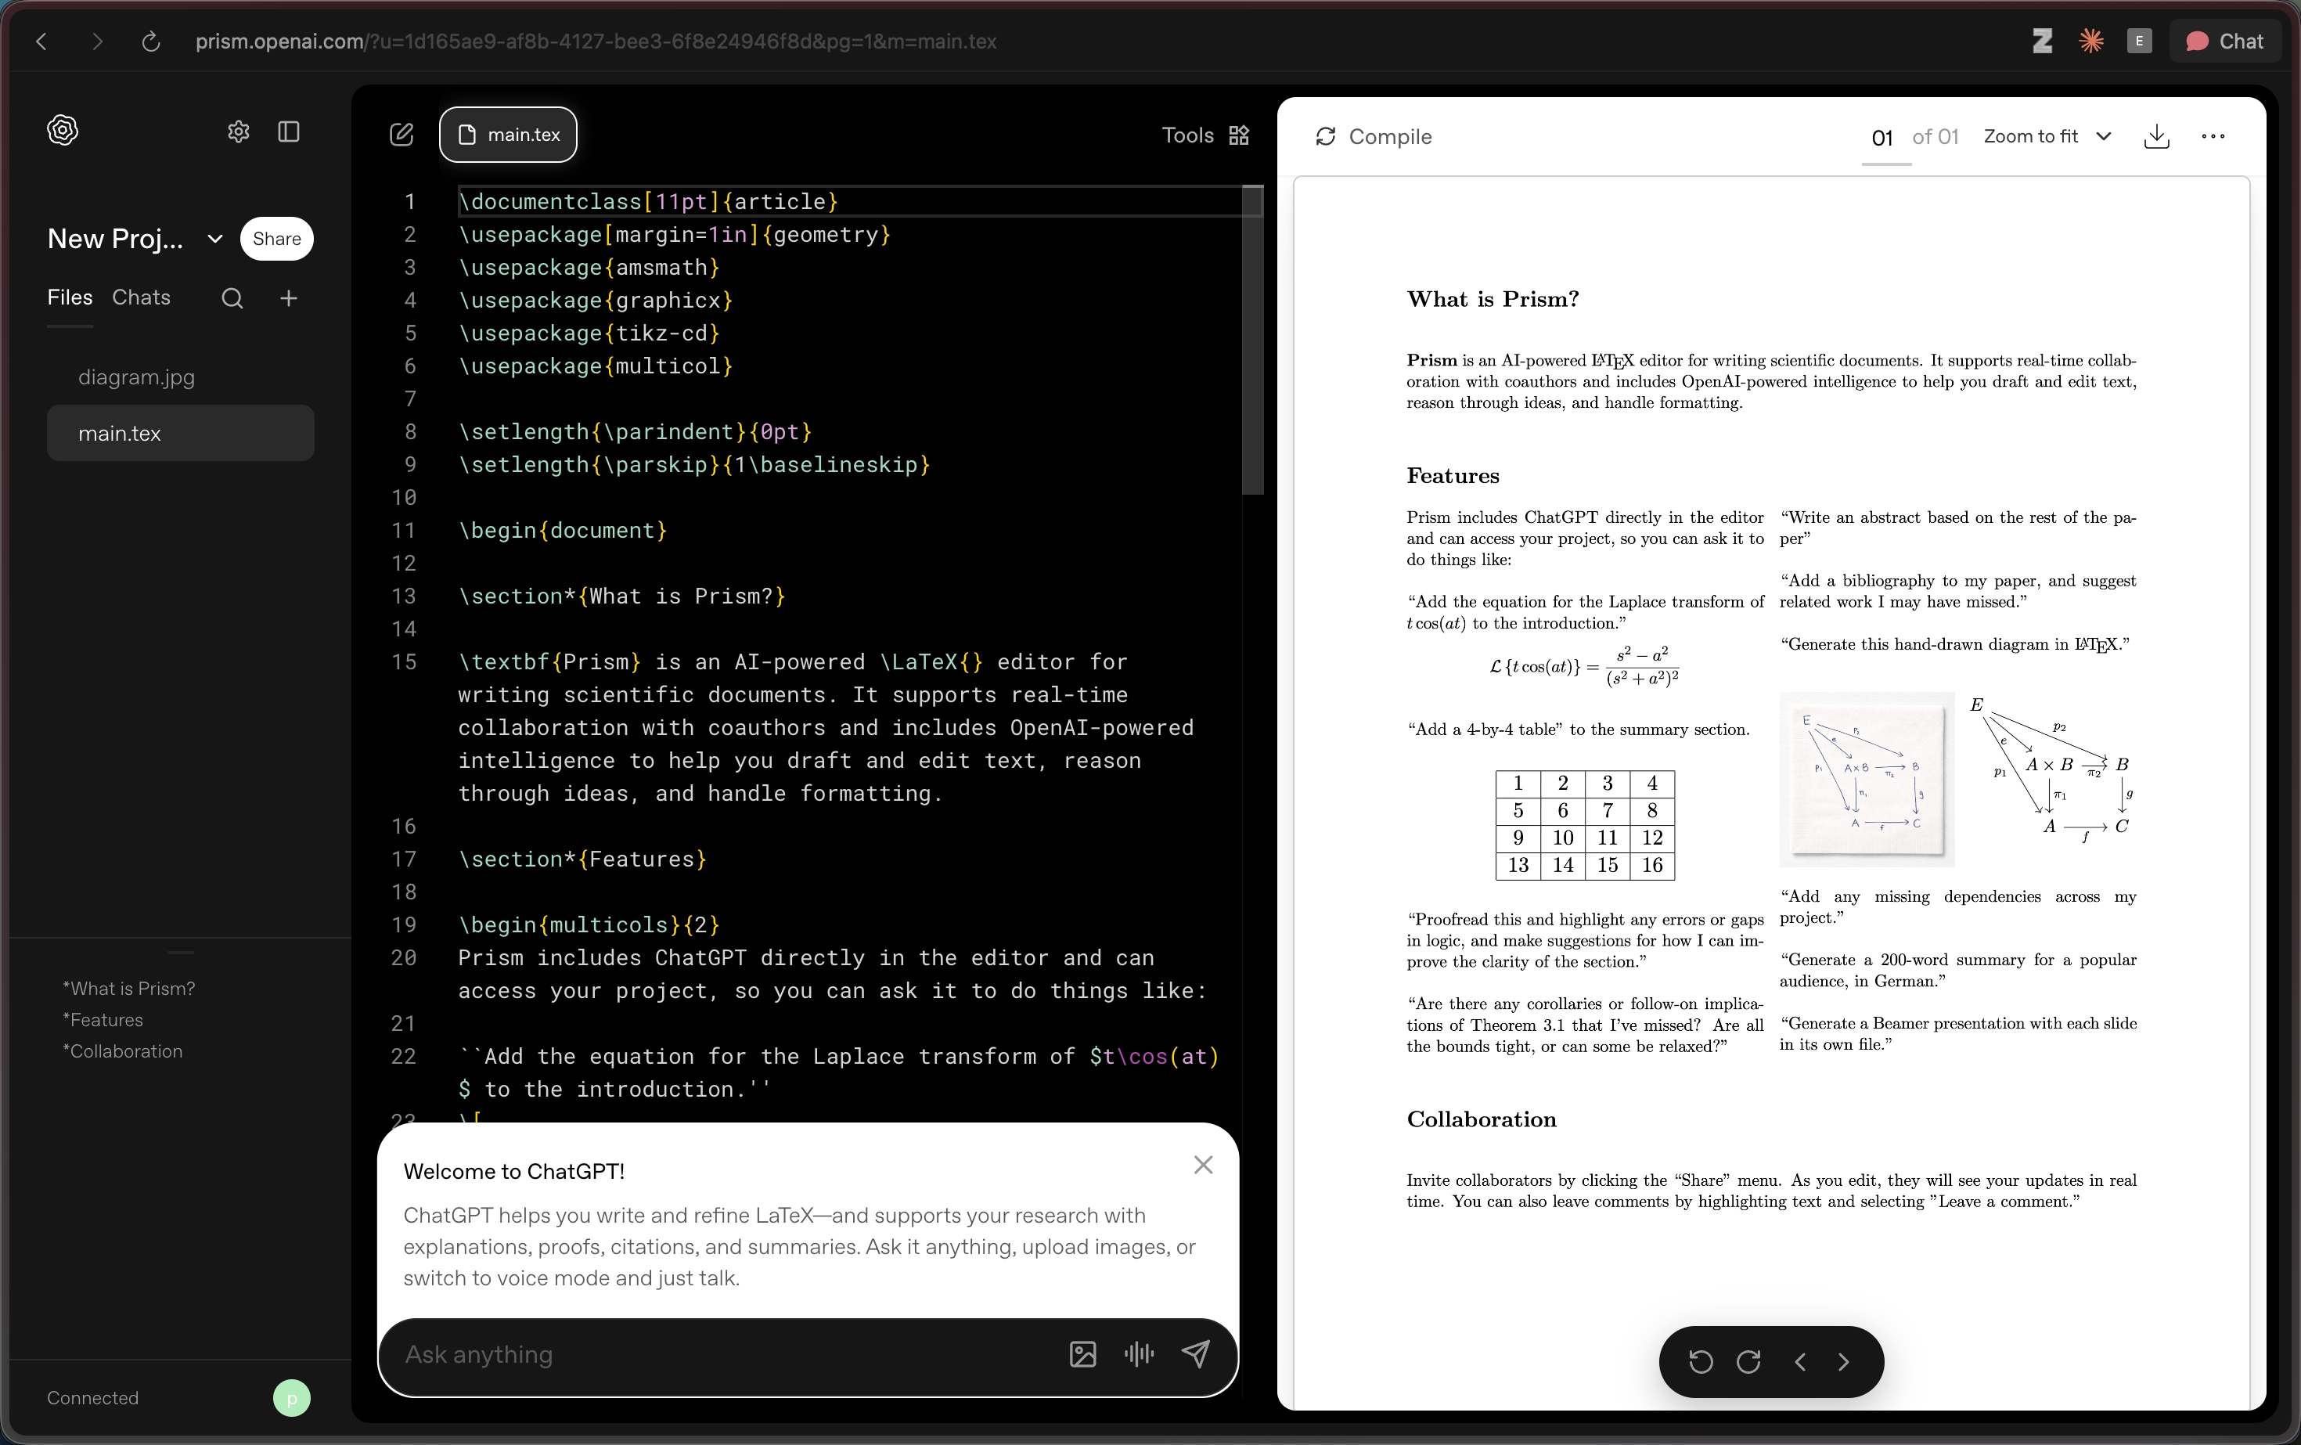Click the Compile refresh button

[x=1373, y=137]
